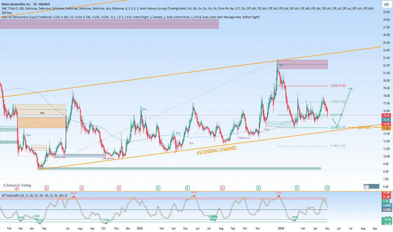Select the Auto Fib Retracement indicator legend

[x=131, y=17]
